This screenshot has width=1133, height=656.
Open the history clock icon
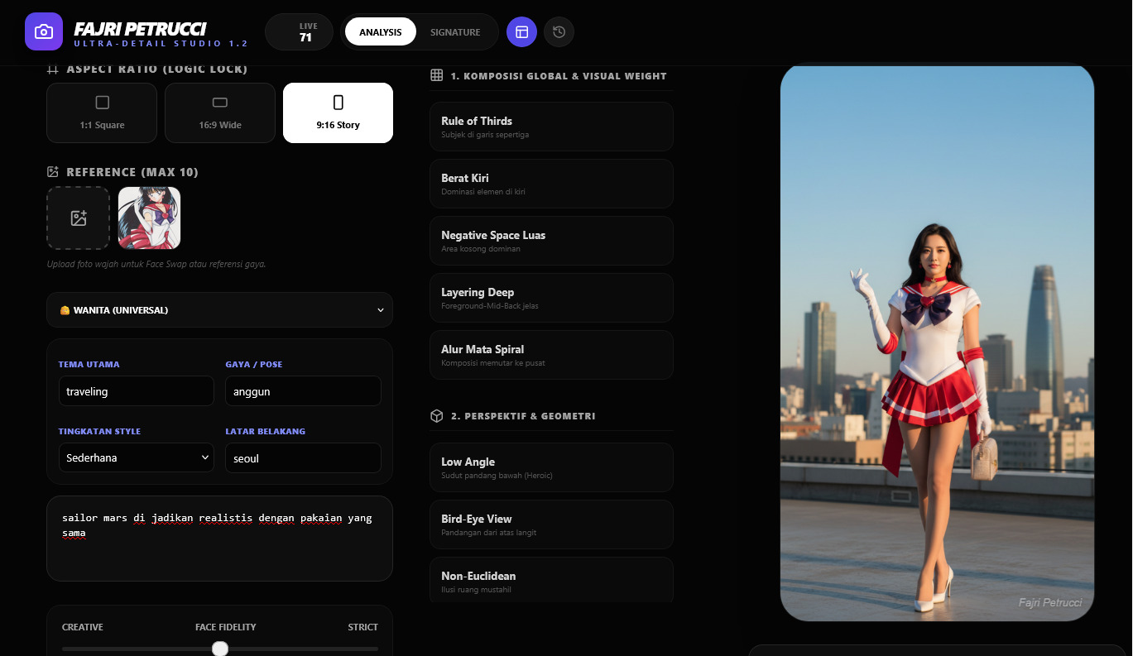click(559, 32)
